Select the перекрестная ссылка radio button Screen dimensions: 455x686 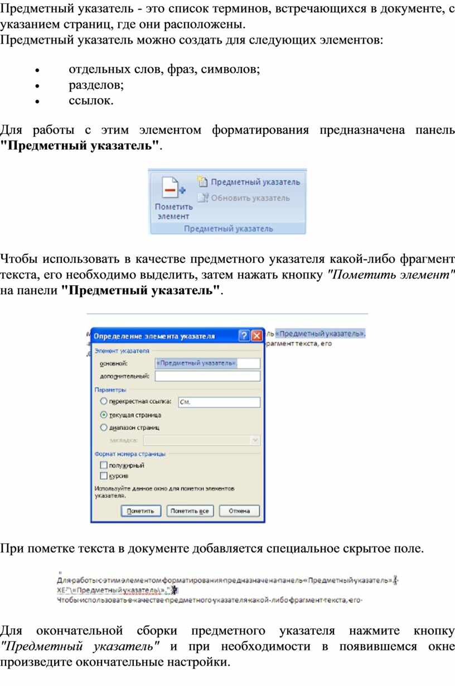tap(103, 401)
